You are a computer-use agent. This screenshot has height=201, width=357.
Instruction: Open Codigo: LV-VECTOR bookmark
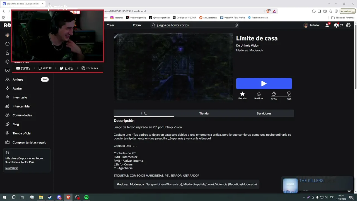pos(184,18)
